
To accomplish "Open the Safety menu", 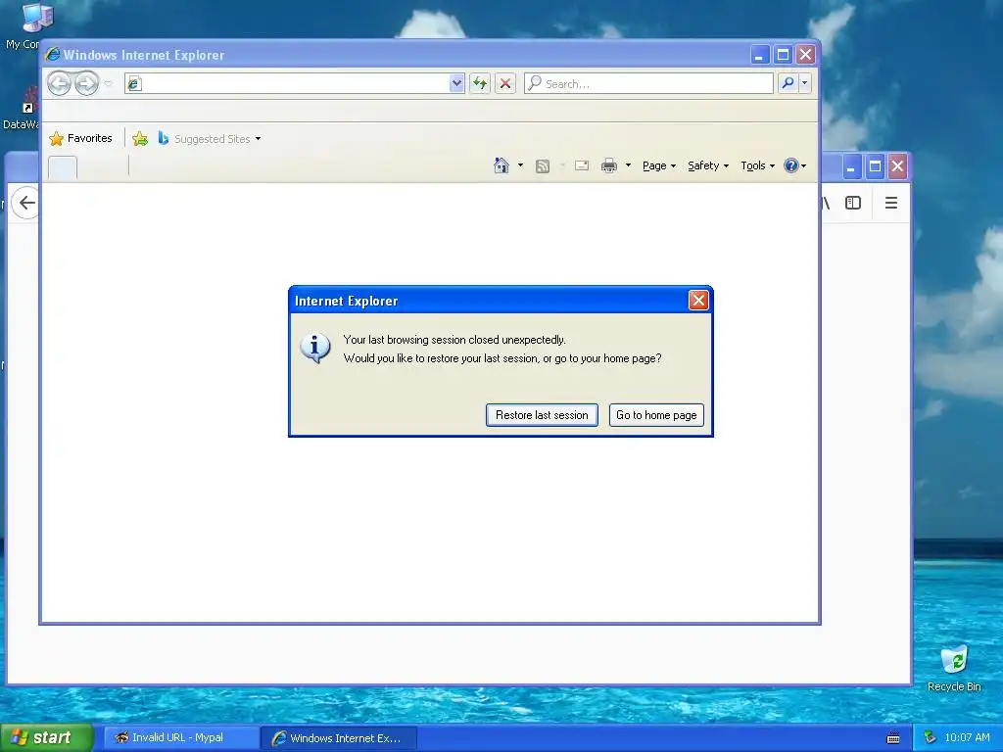I will (x=708, y=165).
